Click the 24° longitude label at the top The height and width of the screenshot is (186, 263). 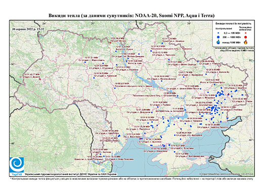(44, 24)
